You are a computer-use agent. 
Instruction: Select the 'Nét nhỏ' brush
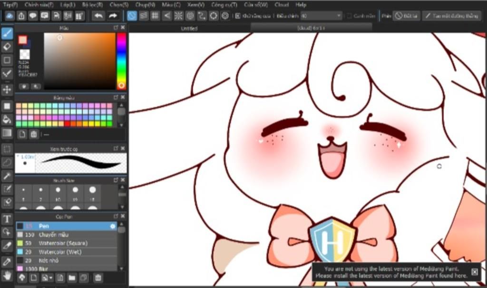click(x=67, y=260)
